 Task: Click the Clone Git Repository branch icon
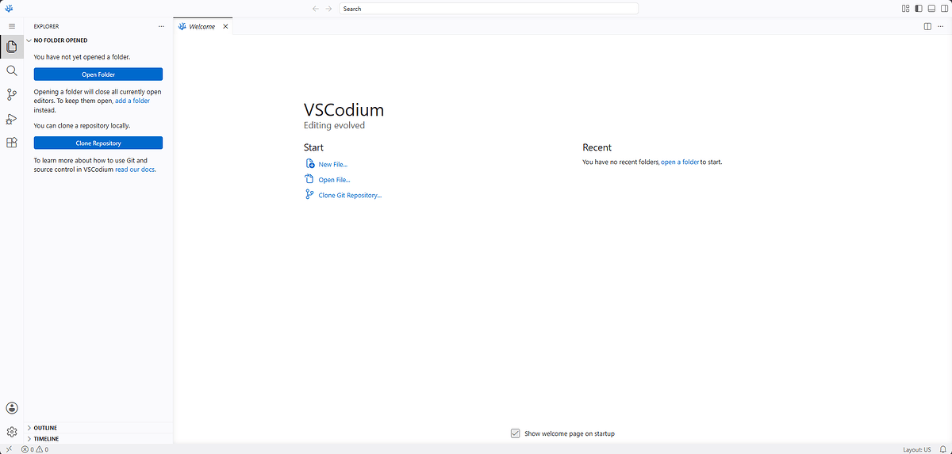(309, 194)
